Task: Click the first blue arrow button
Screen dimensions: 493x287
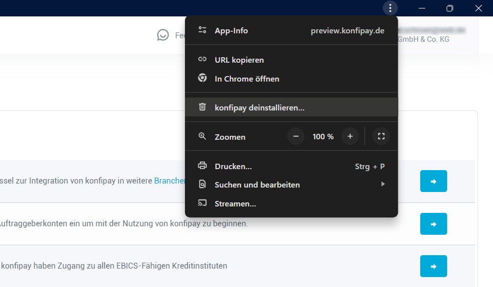Action: point(433,181)
